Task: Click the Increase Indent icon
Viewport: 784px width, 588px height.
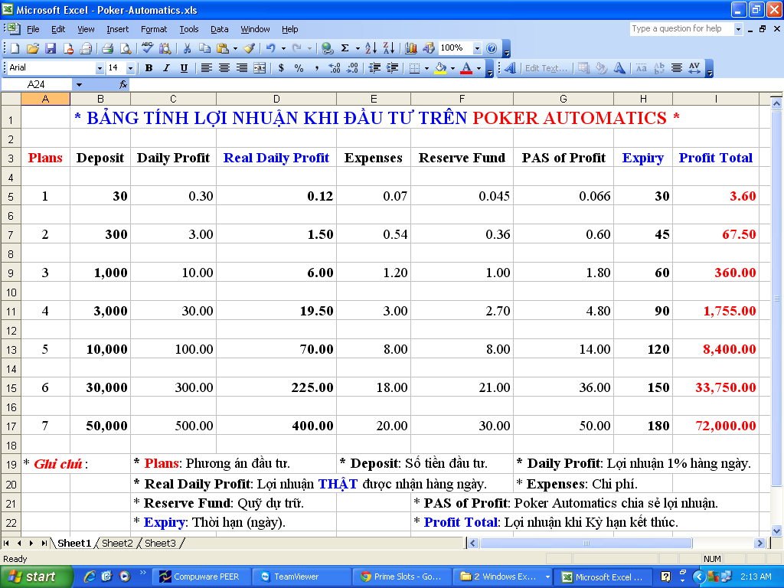Action: [393, 68]
